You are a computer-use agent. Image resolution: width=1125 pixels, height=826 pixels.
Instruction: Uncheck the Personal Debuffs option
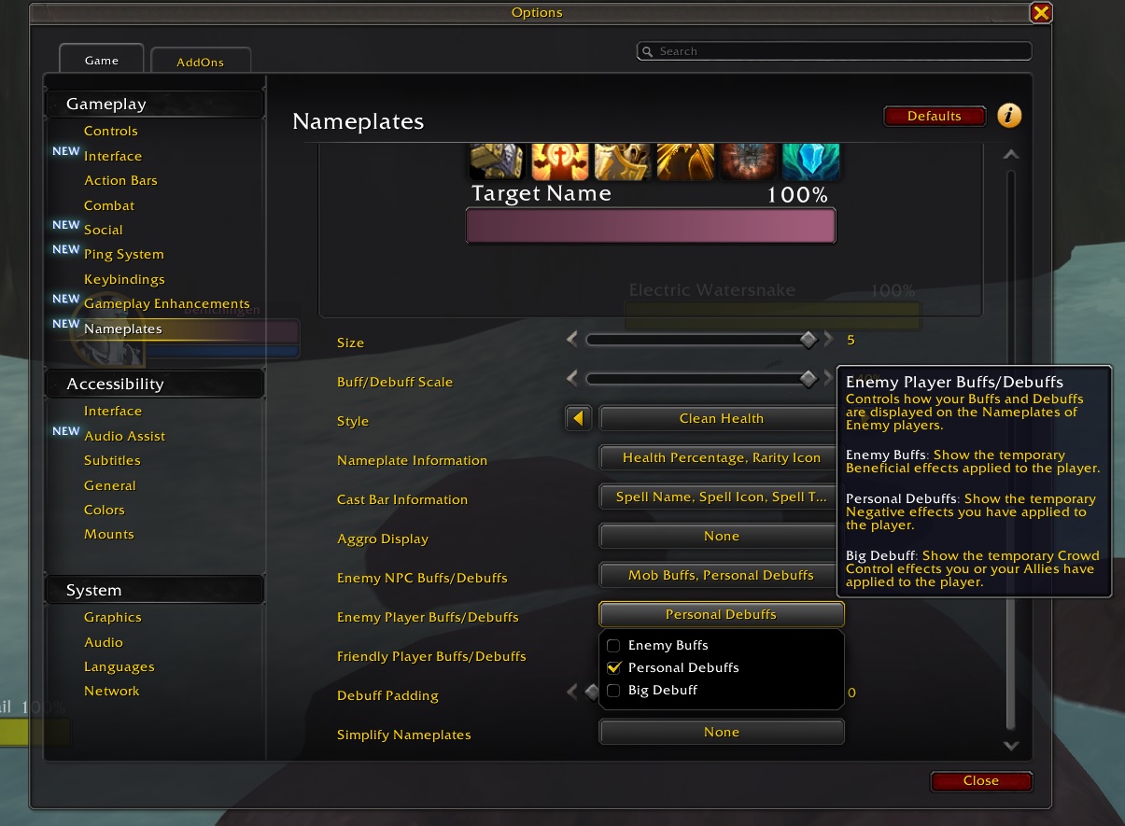pyautogui.click(x=613, y=667)
